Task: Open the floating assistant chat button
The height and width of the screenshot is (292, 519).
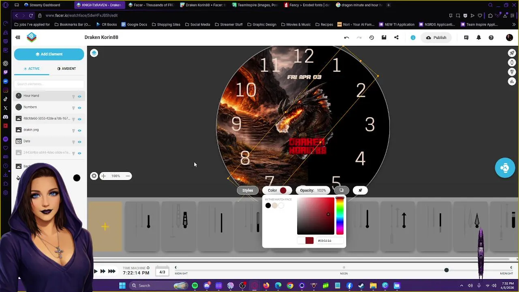Action: click(505, 168)
